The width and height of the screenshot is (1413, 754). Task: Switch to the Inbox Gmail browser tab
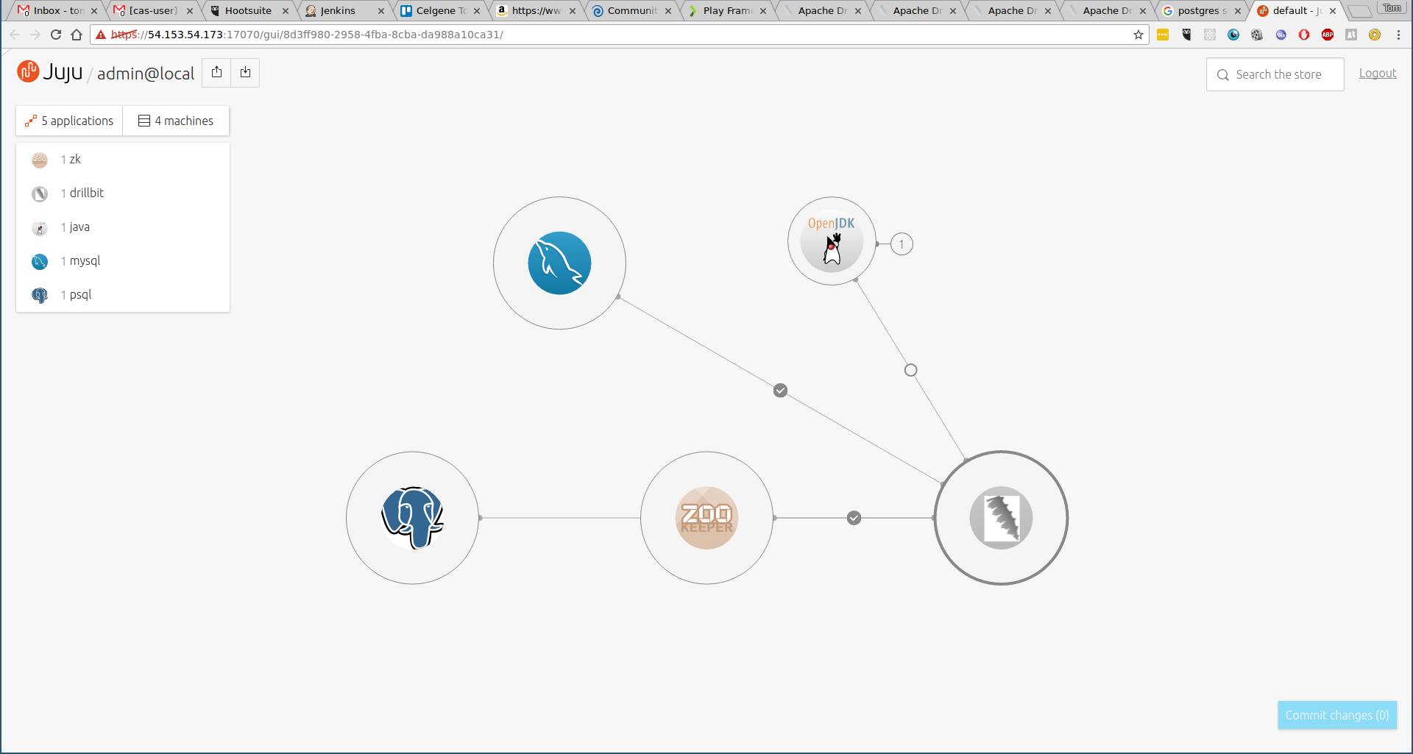(x=55, y=10)
